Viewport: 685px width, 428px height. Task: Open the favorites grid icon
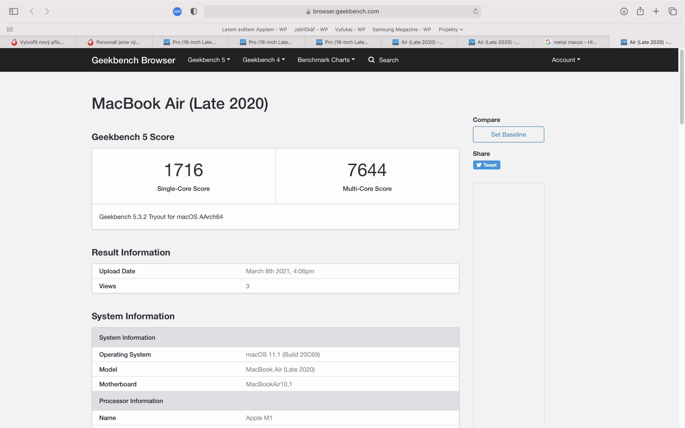[x=10, y=29]
